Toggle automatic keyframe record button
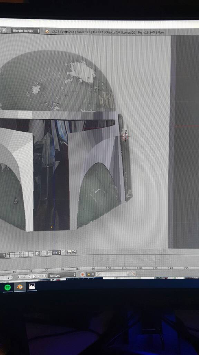199x355 pixels. pyautogui.click(x=82, y=275)
